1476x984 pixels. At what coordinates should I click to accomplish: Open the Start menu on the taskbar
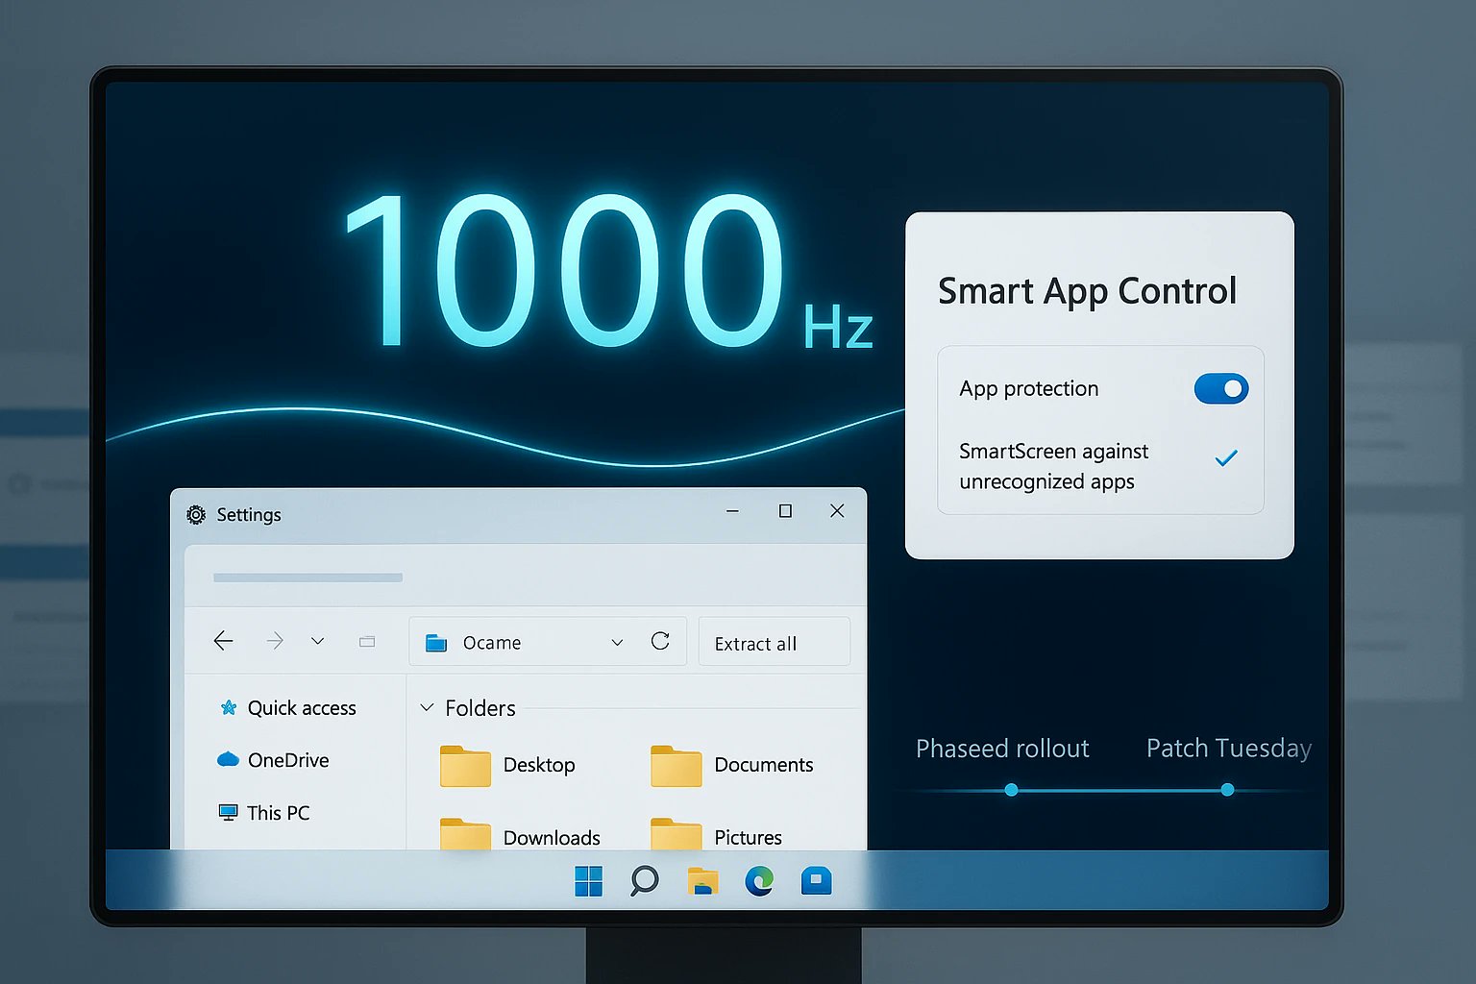pos(588,880)
